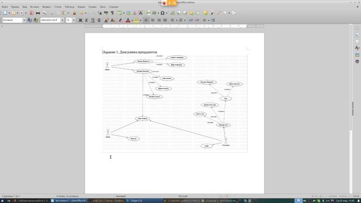Toggle strikethrough formatting
The image size is (361, 203).
coord(99,20)
